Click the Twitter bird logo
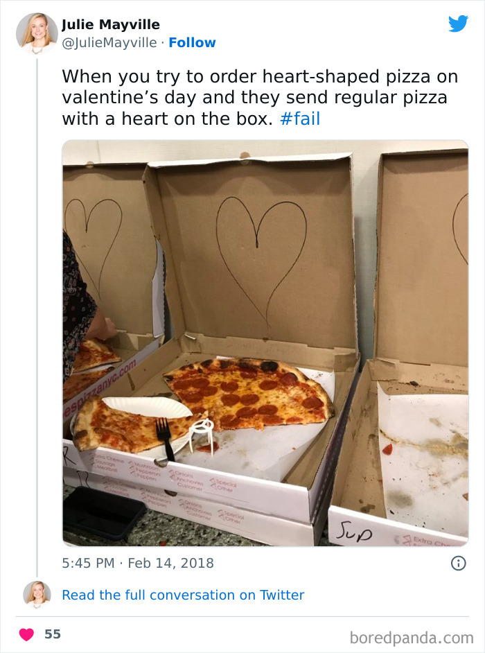Screen dimensions: 485x653 click(457, 23)
